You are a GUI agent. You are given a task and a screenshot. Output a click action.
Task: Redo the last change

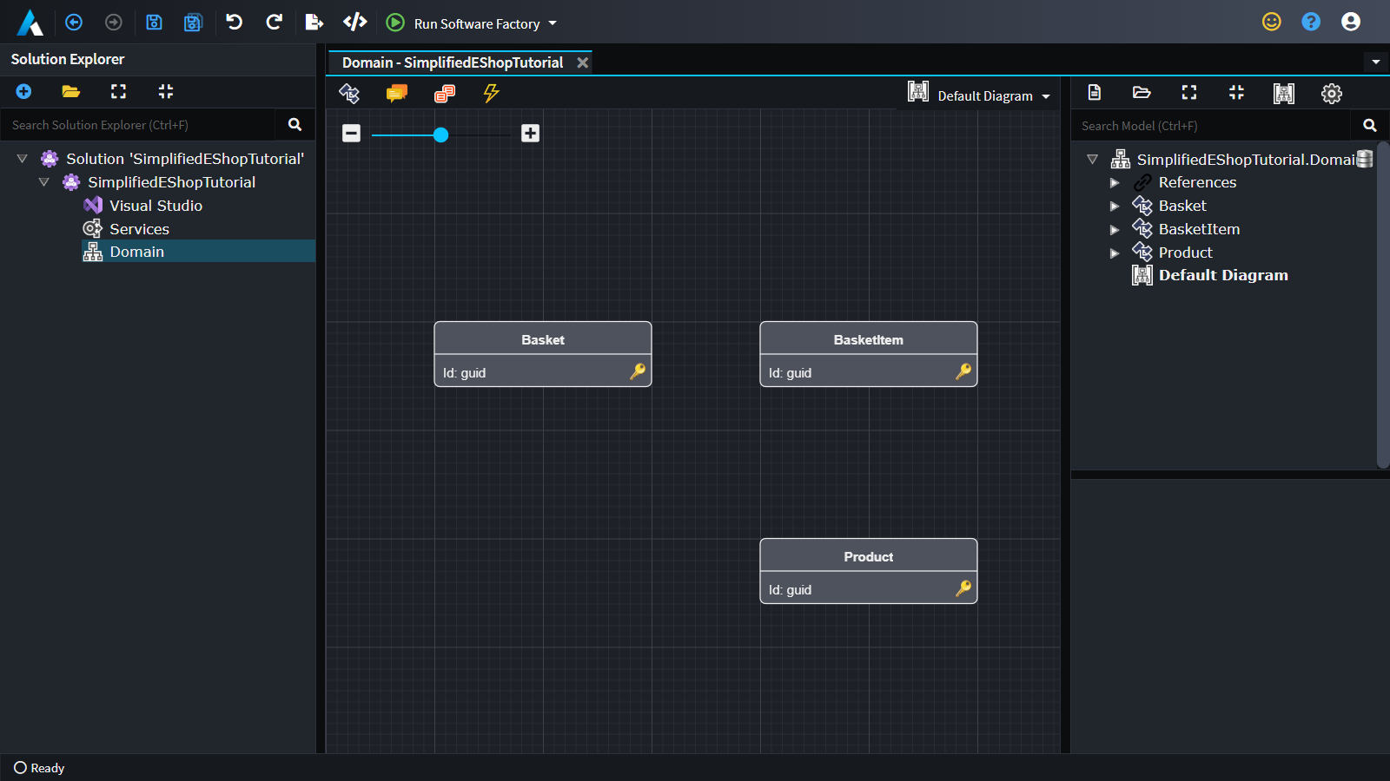(x=274, y=23)
